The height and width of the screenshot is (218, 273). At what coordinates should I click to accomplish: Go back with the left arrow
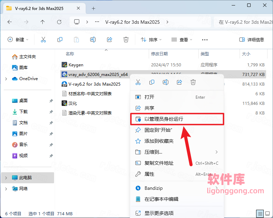point(10,22)
